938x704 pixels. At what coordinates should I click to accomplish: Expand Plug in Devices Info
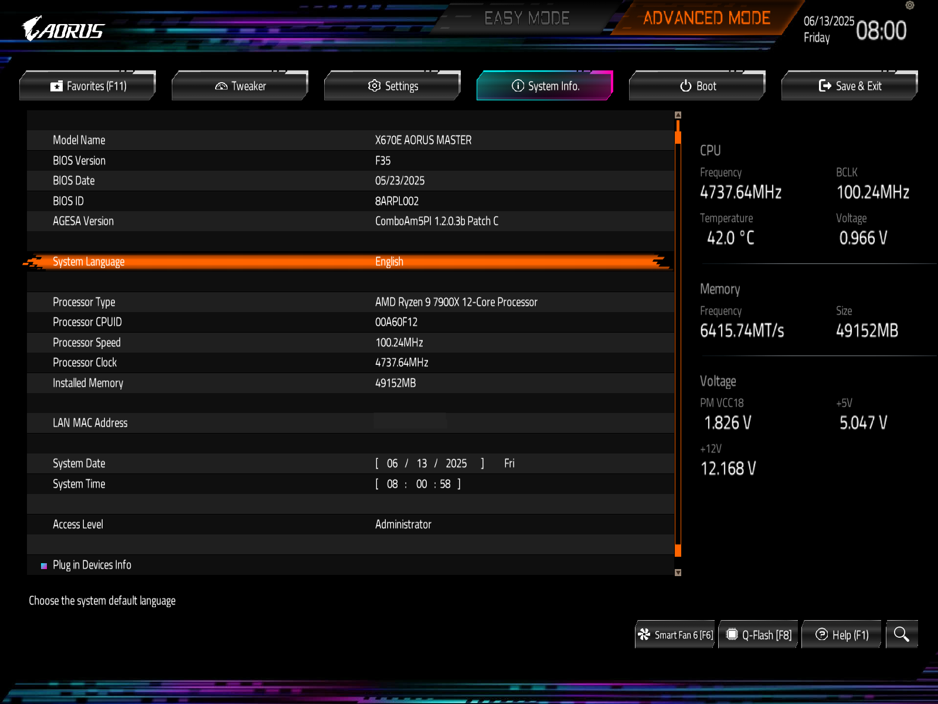coord(92,565)
